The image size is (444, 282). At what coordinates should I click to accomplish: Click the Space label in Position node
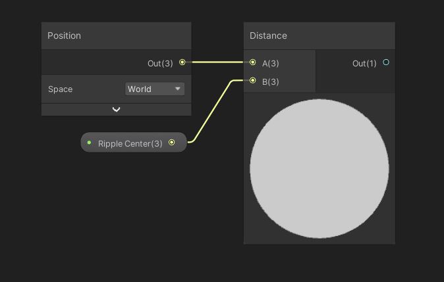(x=61, y=89)
